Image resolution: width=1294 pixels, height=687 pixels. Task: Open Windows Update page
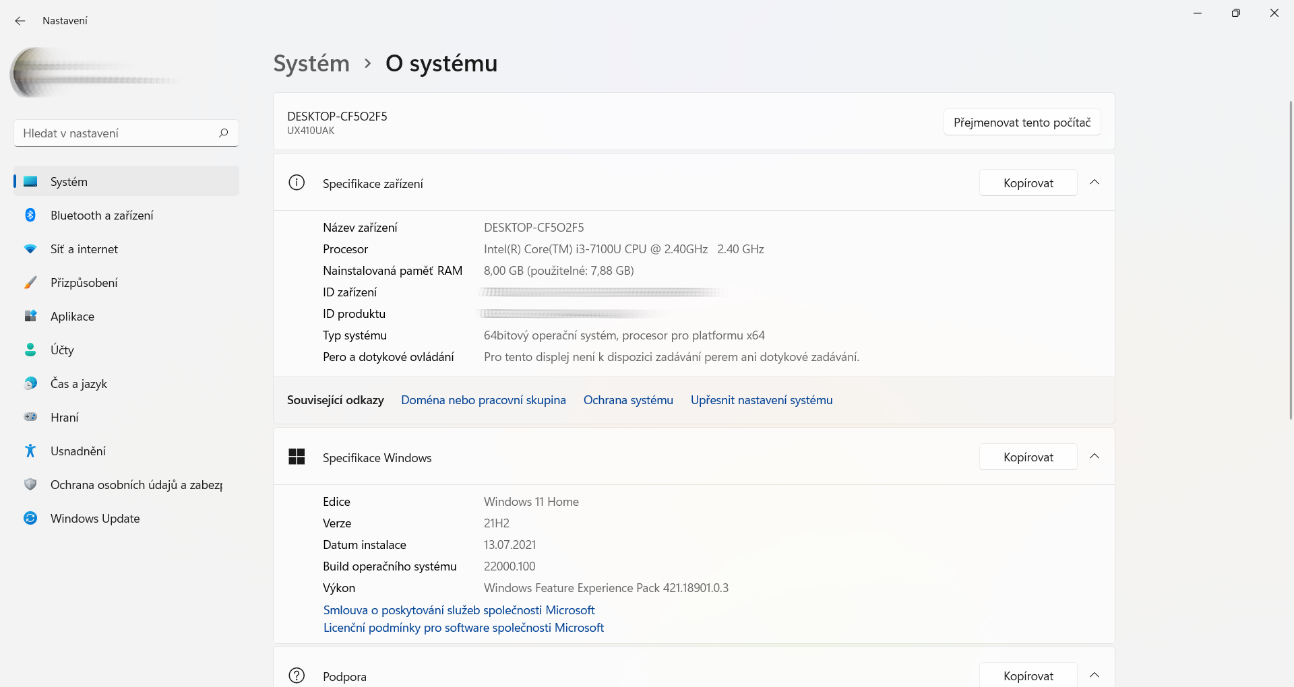point(127,518)
